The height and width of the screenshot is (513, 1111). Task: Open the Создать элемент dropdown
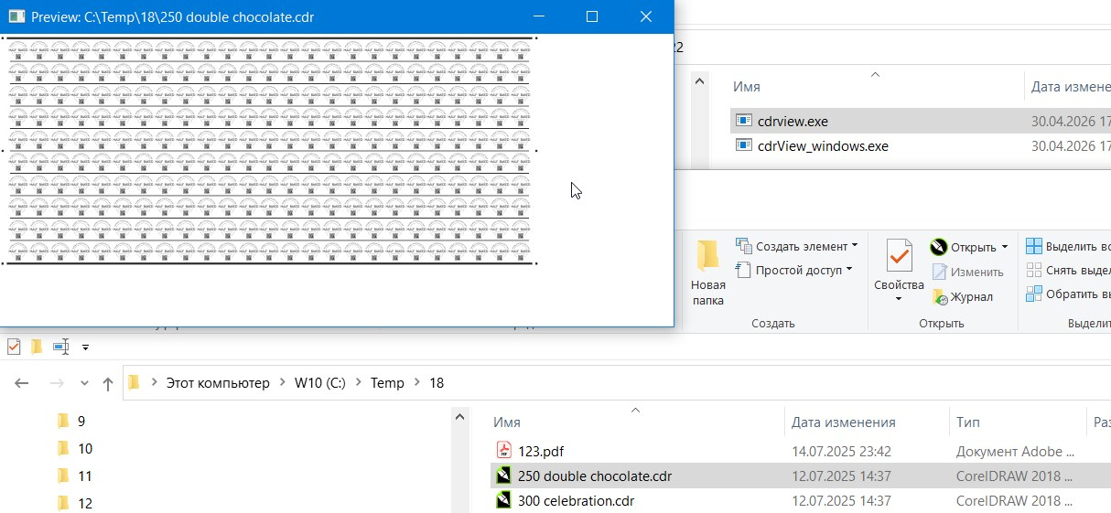coord(855,246)
